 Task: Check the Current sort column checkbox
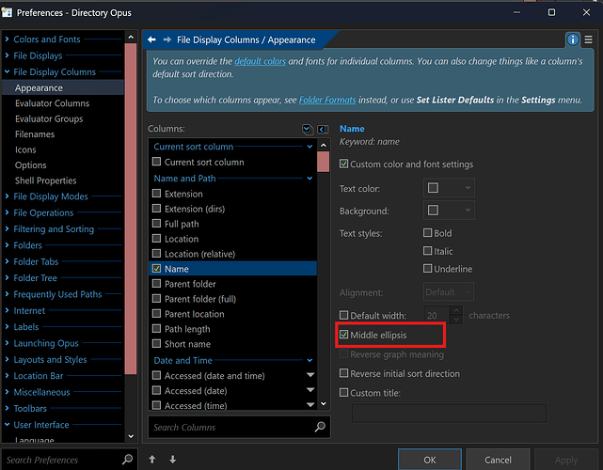[156, 162]
